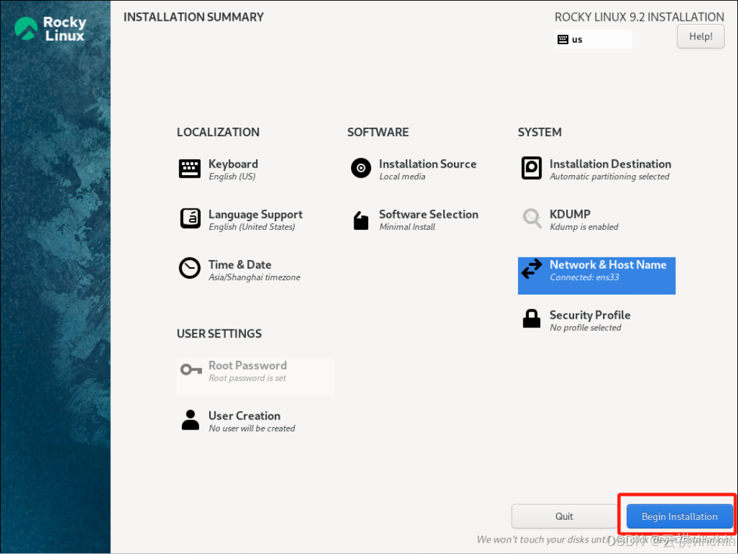Click the 'Root password is set' text
The width and height of the screenshot is (738, 554).
(247, 378)
